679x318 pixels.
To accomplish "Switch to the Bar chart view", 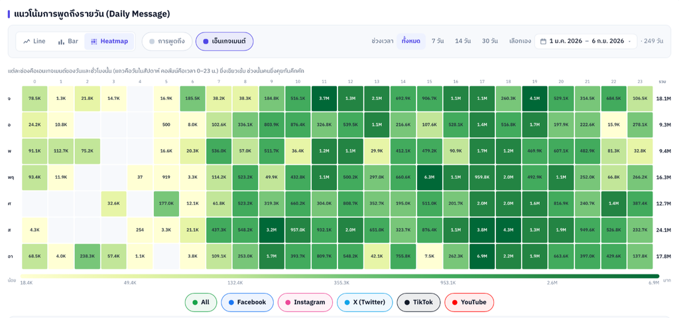I will (x=68, y=42).
